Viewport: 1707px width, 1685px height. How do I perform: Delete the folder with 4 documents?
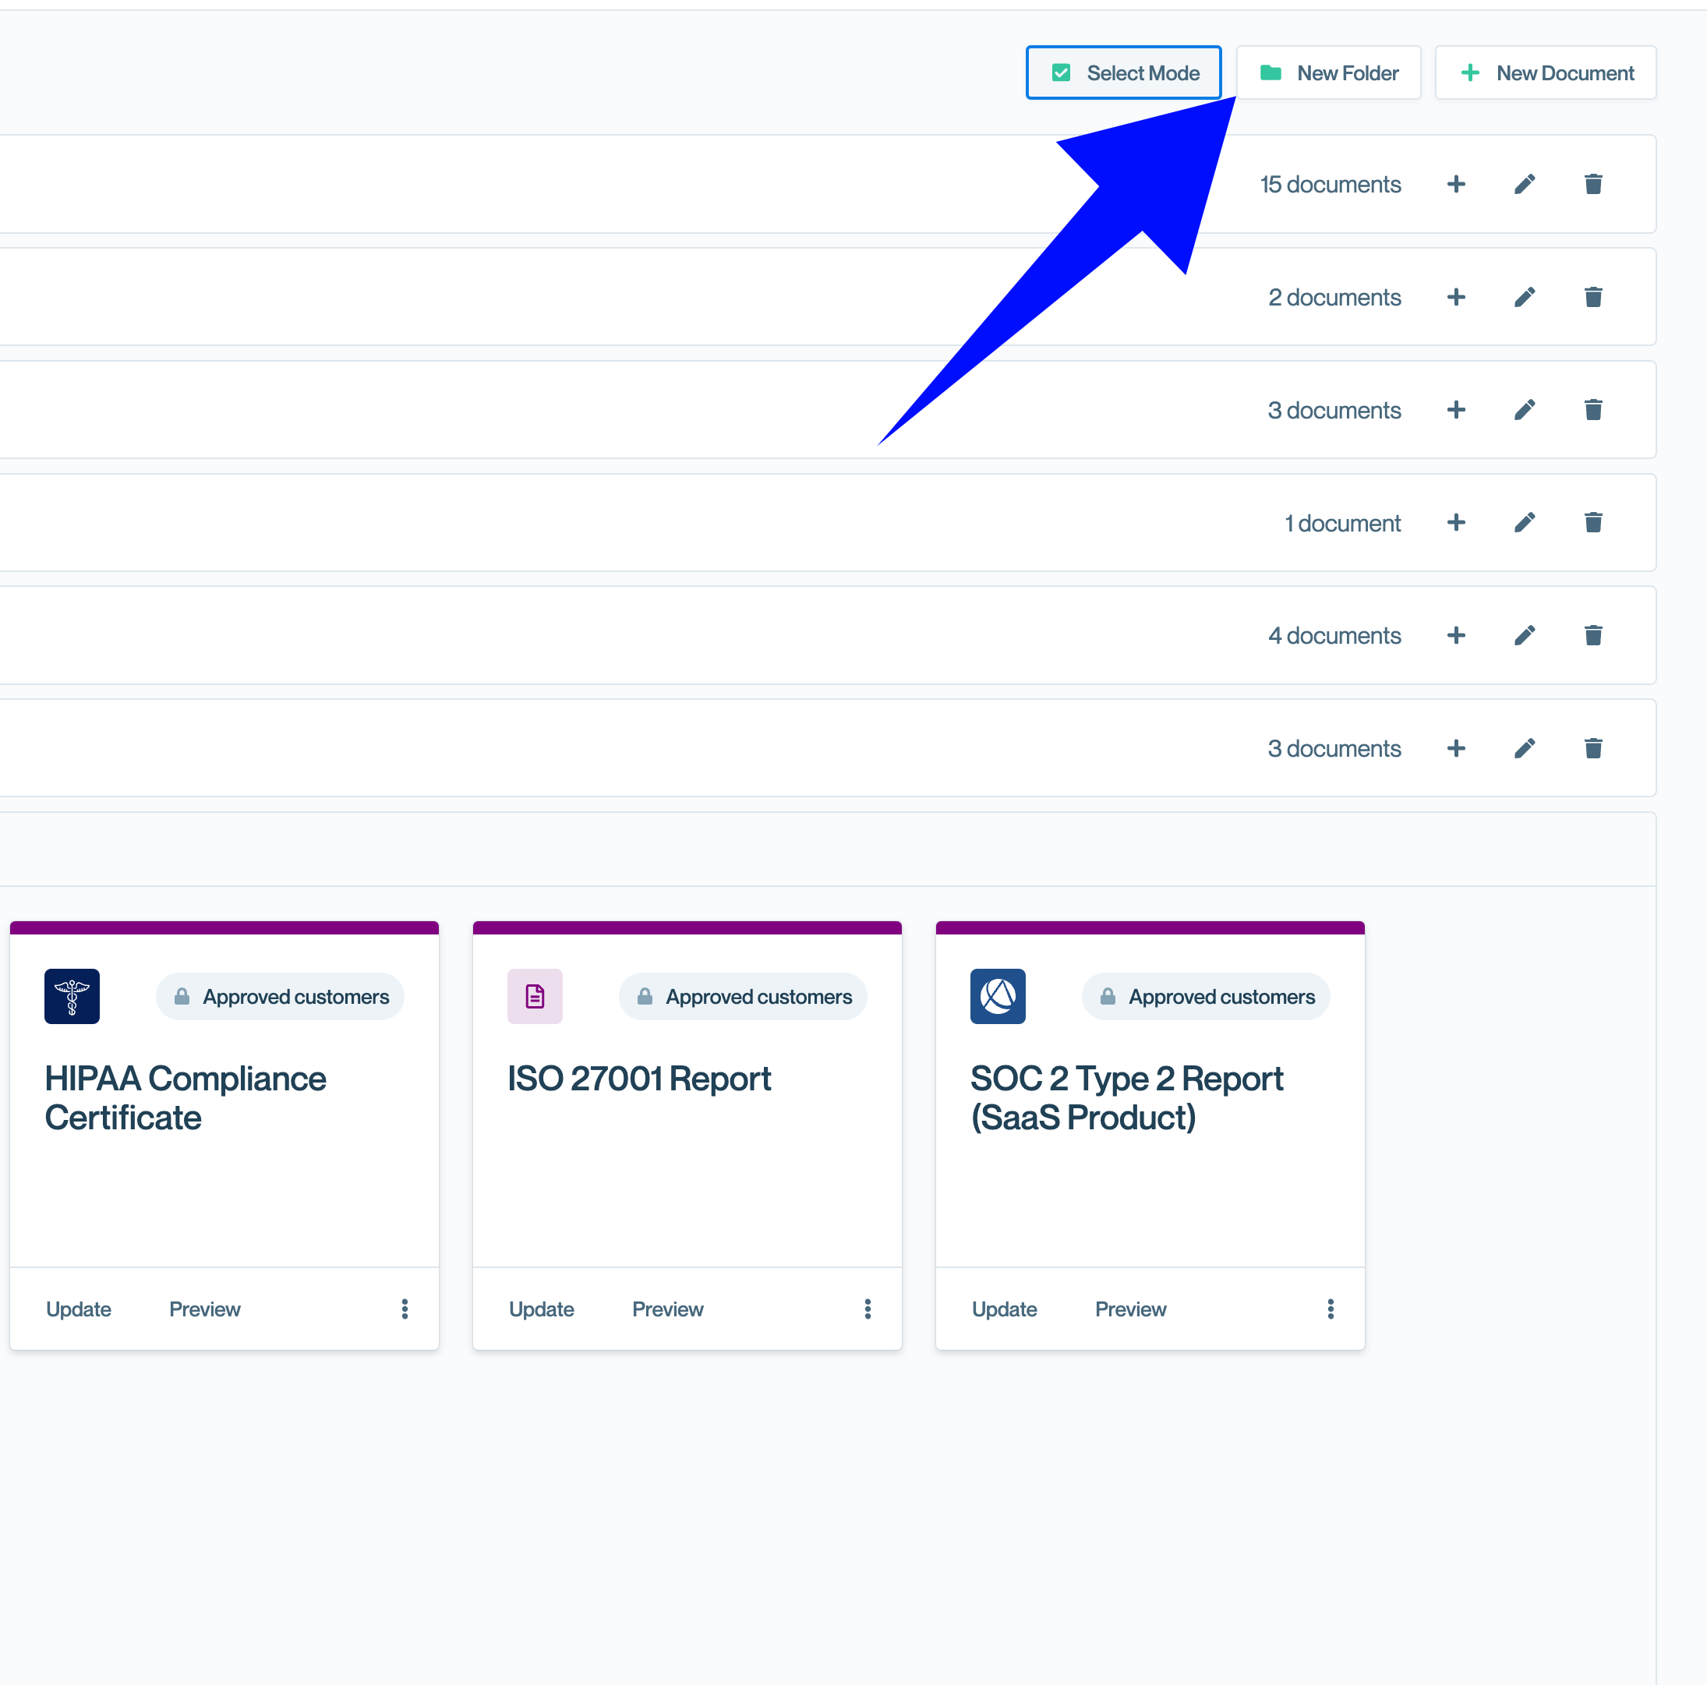1592,635
